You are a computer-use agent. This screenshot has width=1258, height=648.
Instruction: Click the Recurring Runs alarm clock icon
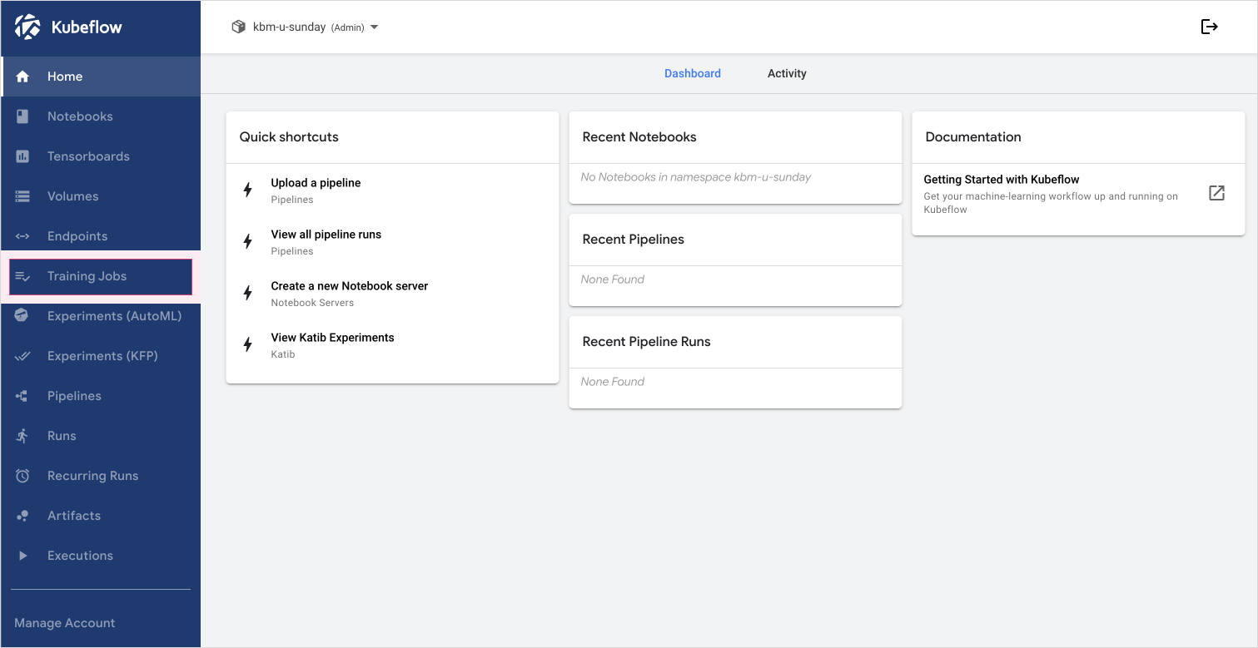click(22, 476)
